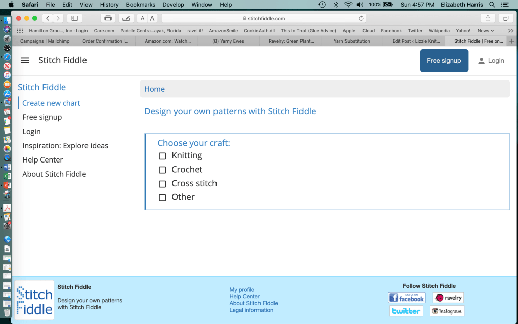The image size is (518, 324).
Task: Tick the Crochet checkbox
Action: pos(162,170)
